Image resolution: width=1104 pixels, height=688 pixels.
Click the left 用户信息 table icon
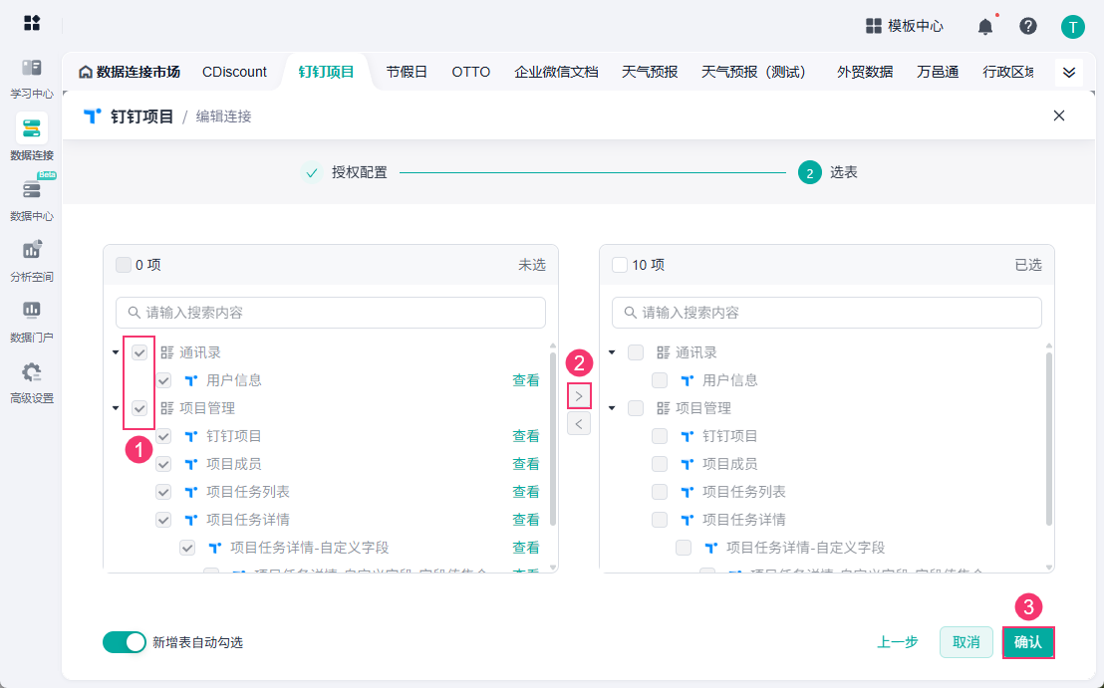(190, 380)
